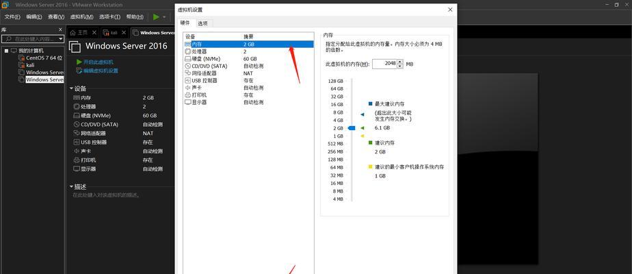This screenshot has height=274, width=632.
Task: Increase memory with spinner up arrow
Action: point(400,62)
